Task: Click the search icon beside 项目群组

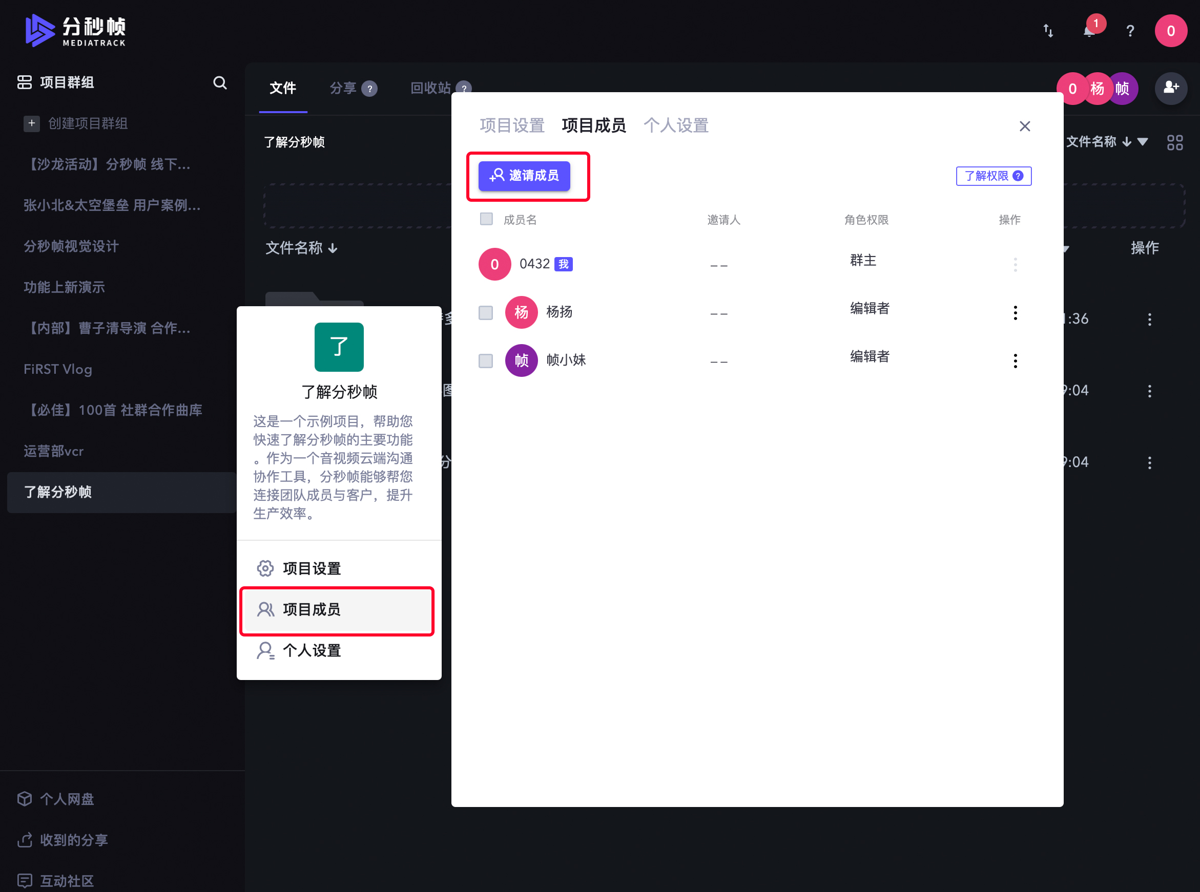Action: (219, 82)
